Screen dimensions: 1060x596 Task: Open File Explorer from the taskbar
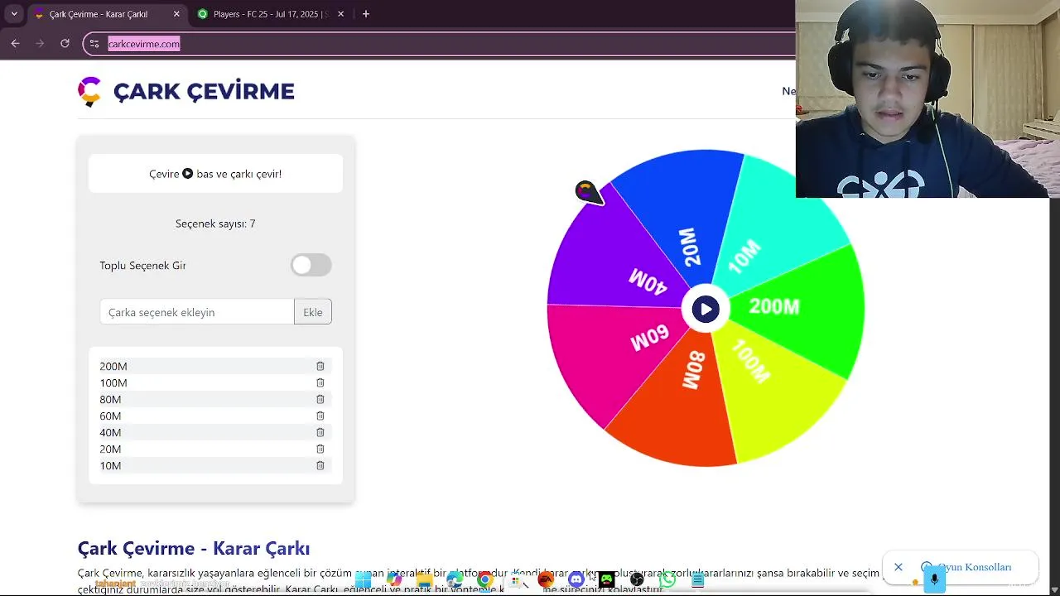[425, 579]
